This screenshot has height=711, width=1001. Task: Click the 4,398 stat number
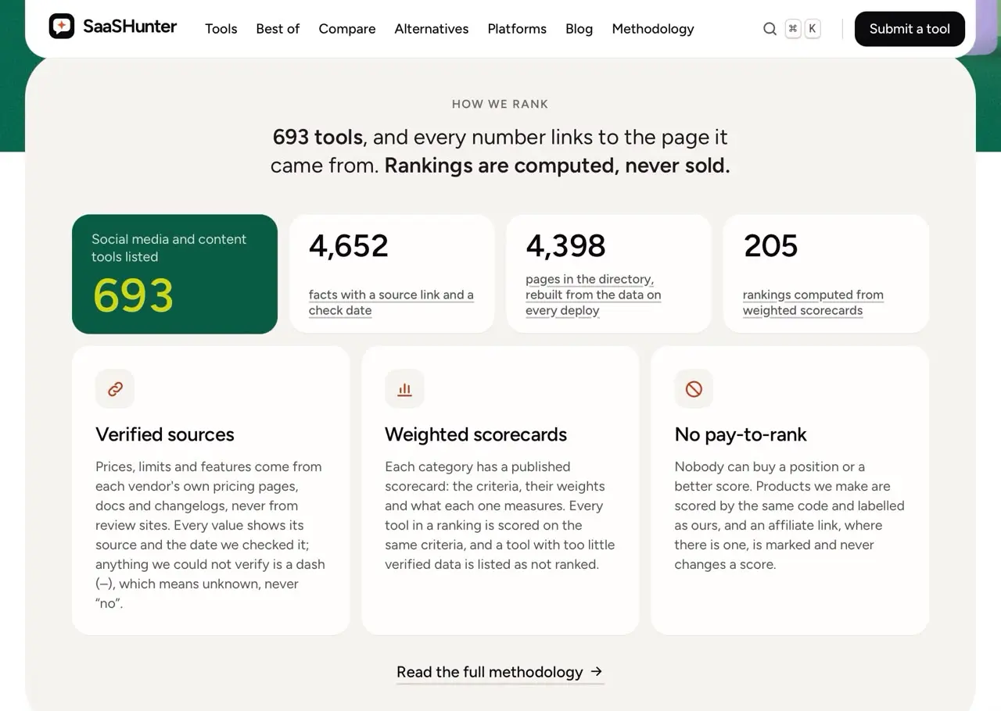point(565,245)
